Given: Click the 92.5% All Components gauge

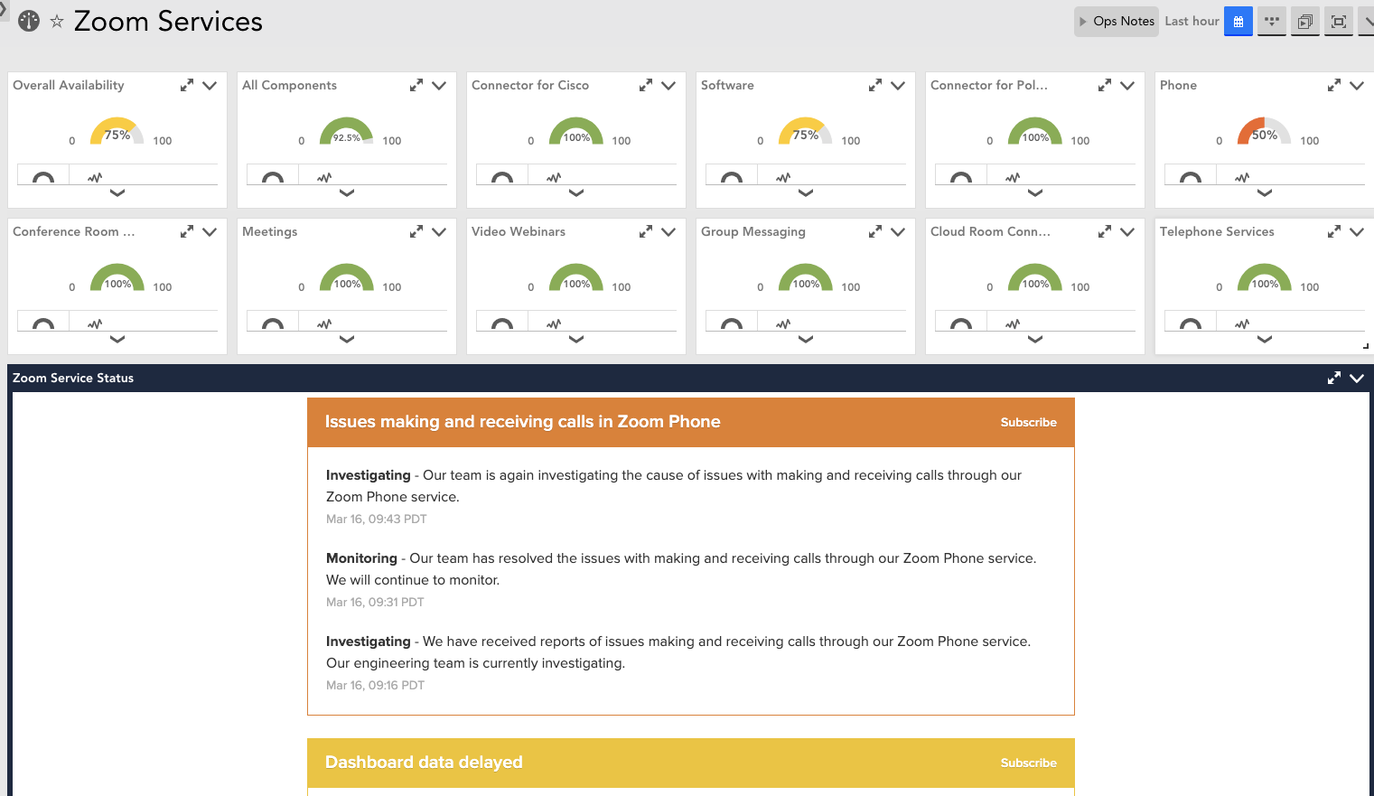Looking at the screenshot, I should pyautogui.click(x=347, y=132).
